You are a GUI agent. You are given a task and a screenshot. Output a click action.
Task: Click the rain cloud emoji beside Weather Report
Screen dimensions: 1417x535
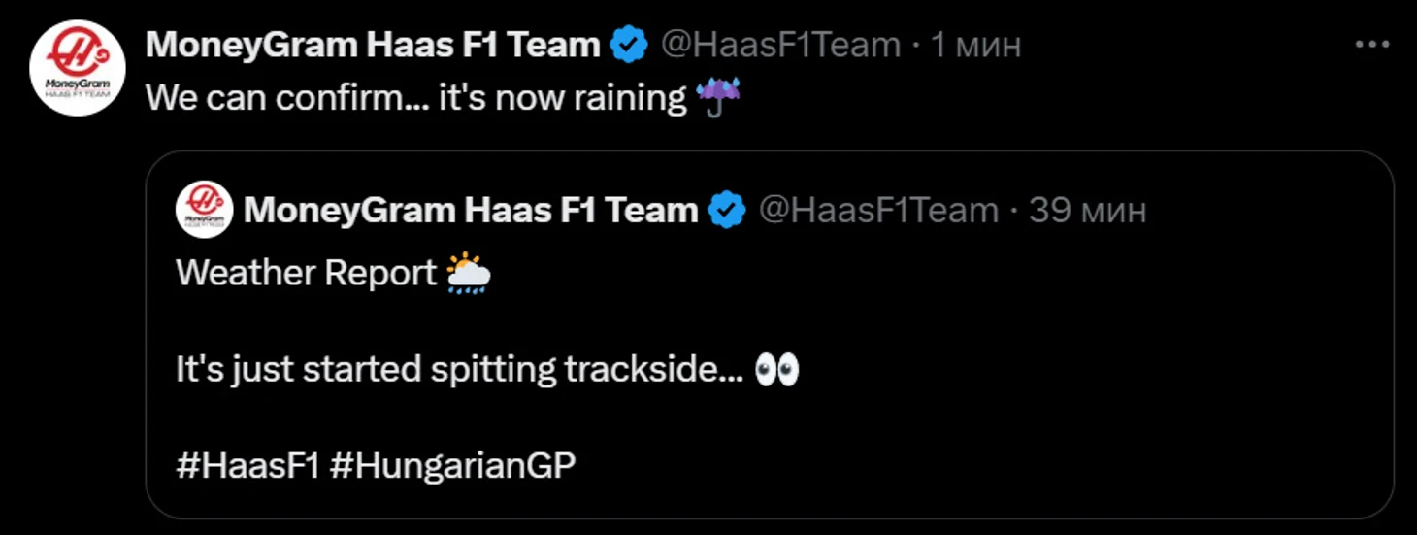[469, 274]
